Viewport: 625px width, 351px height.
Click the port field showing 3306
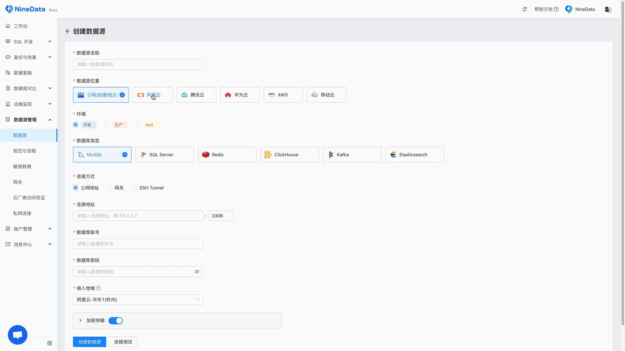(x=221, y=216)
